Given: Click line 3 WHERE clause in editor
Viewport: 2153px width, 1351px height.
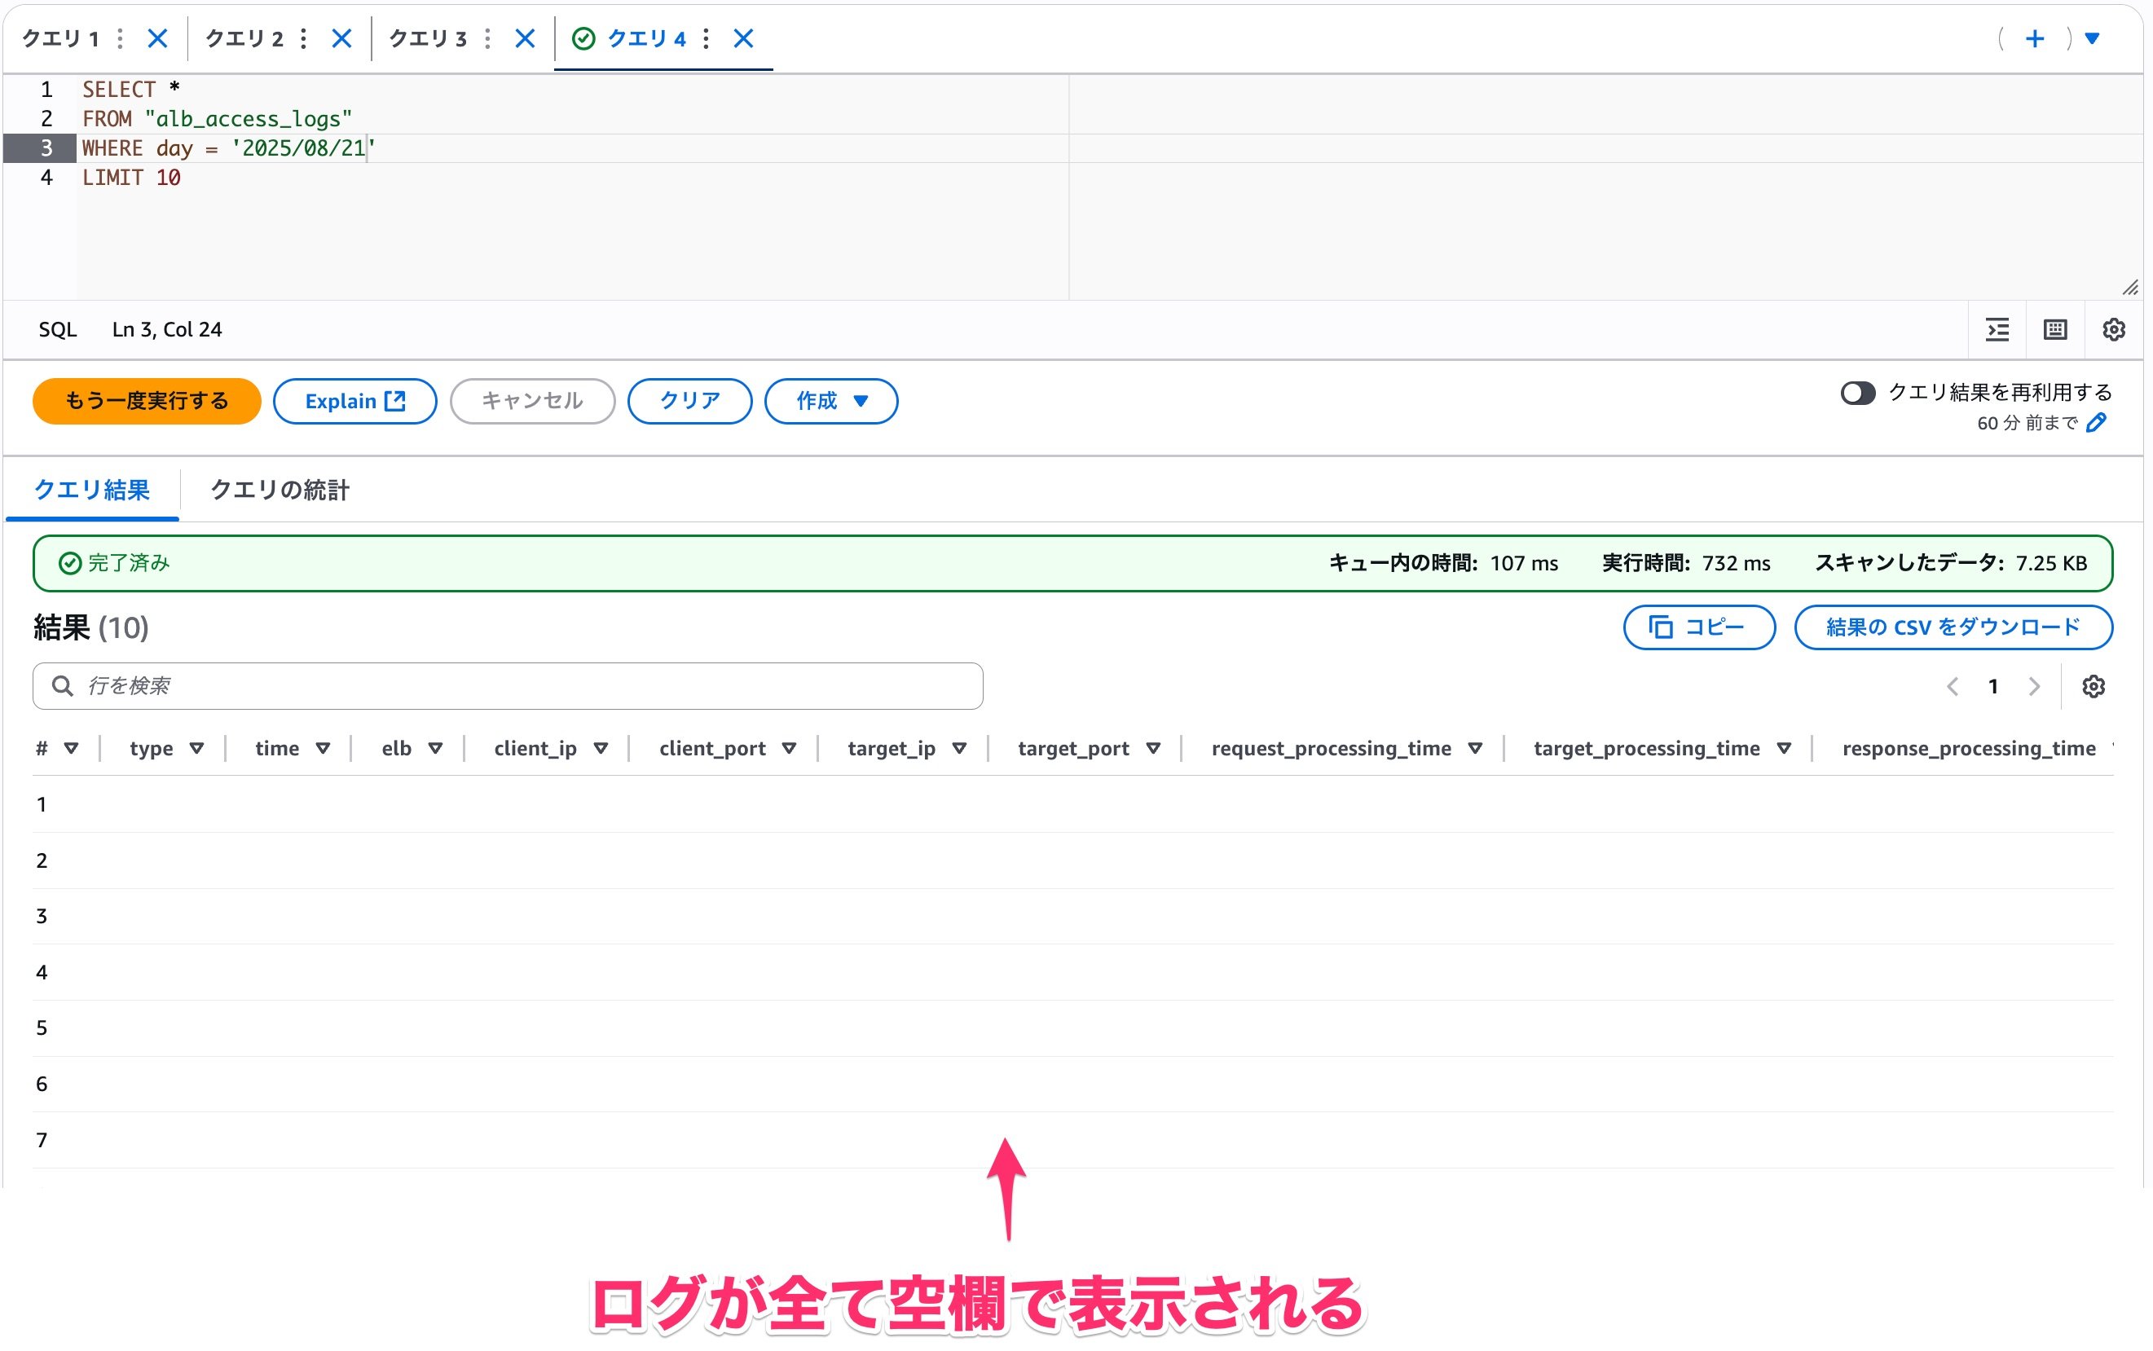Looking at the screenshot, I should [229, 148].
